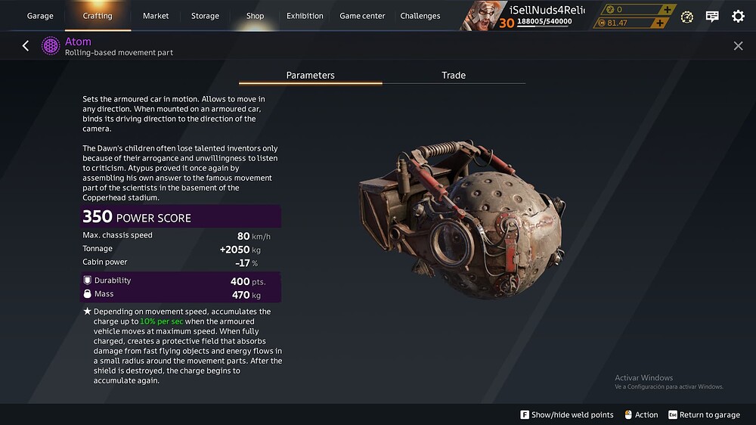The width and height of the screenshot is (756, 425).
Task: Open the Market menu
Action: coord(156,16)
